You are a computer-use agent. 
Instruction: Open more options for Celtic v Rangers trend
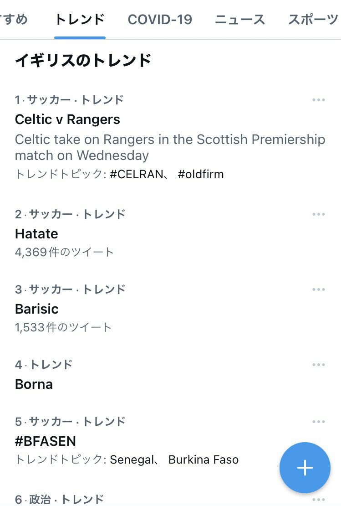[318, 100]
